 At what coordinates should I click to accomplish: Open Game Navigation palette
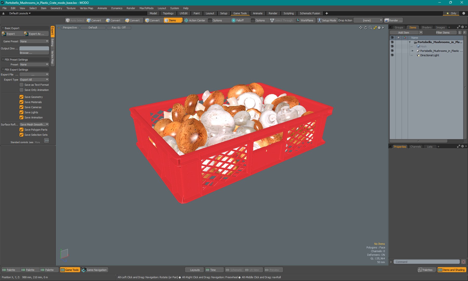click(94, 270)
